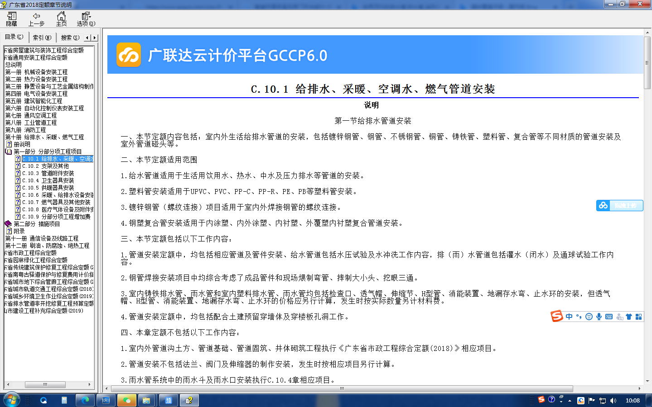Open 第十册 给排水、采暖、燃气工程
The image size is (652, 407).
(x=44, y=137)
